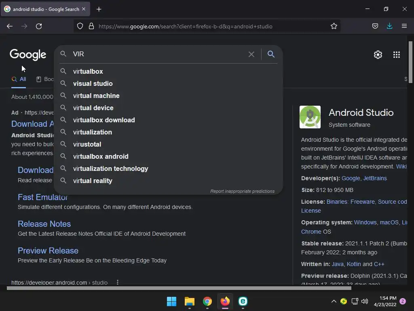This screenshot has height=311, width=414.
Task: Select the virtual device suggestion
Action: 168,108
